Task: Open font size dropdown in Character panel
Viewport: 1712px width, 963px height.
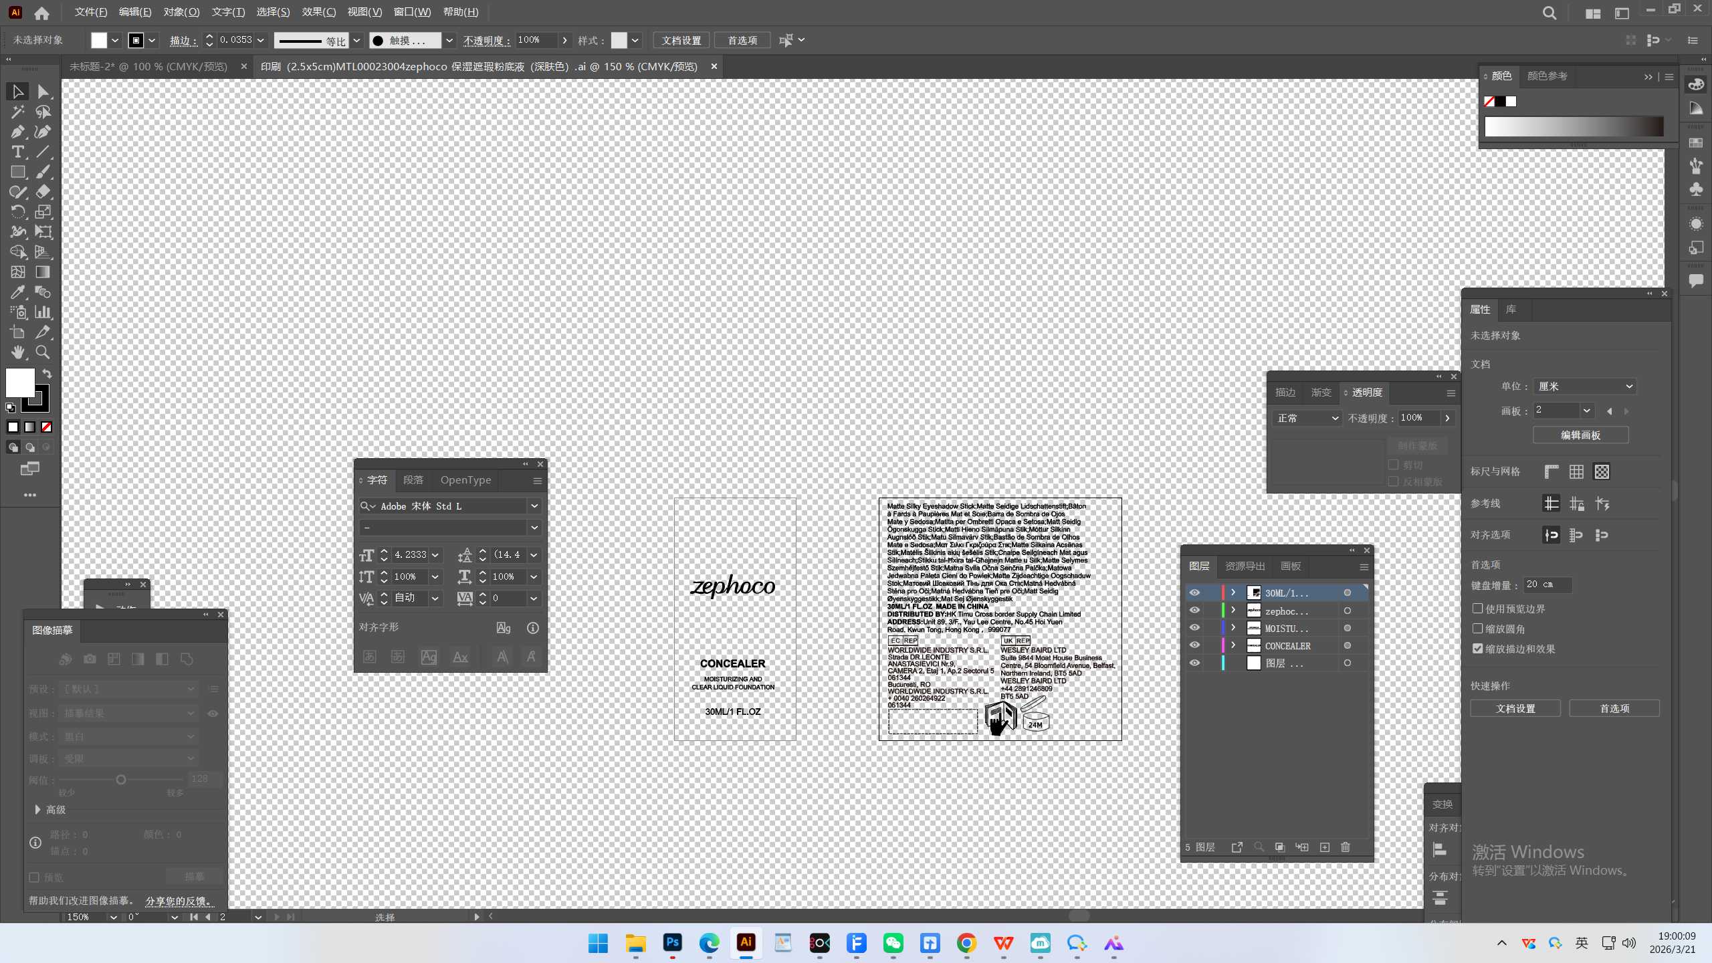Action: point(435,555)
